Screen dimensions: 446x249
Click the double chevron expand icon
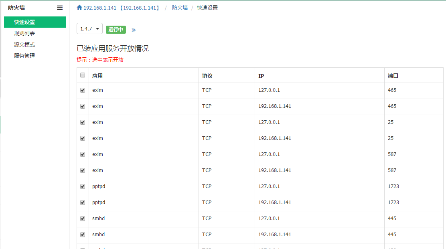134,30
